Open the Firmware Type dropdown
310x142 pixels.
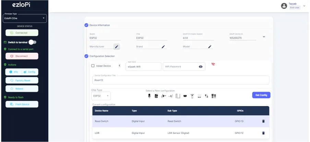tap(25, 18)
